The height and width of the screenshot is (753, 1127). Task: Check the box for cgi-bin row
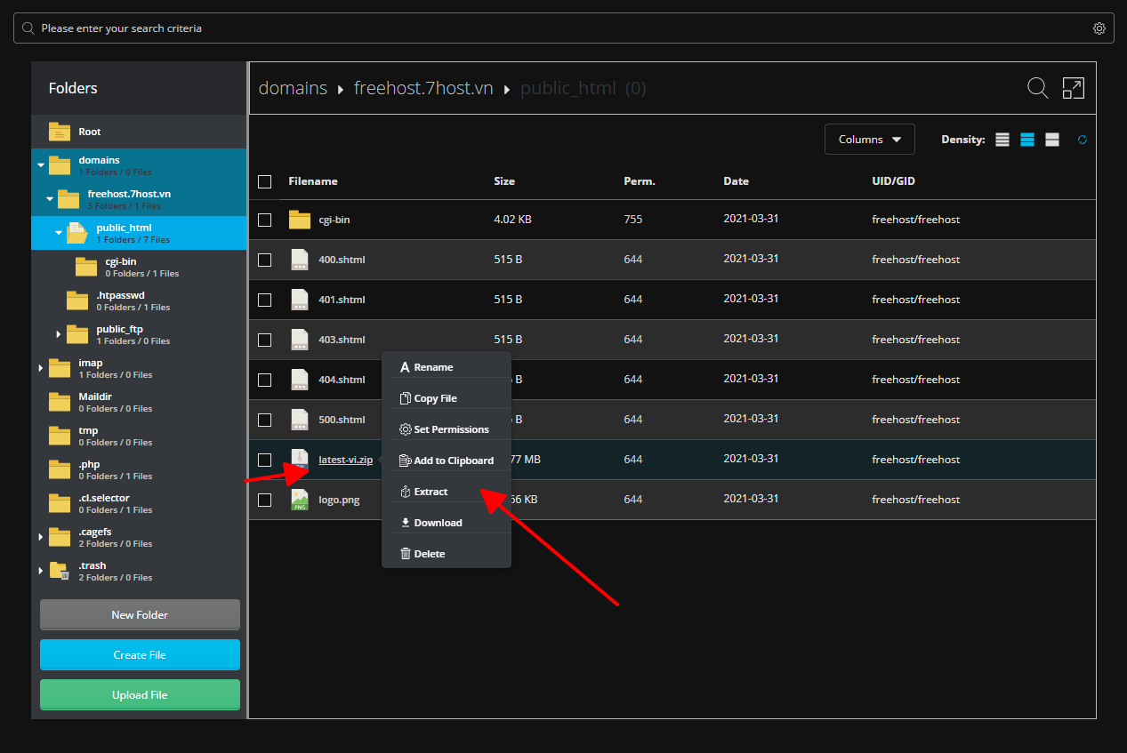click(x=264, y=220)
